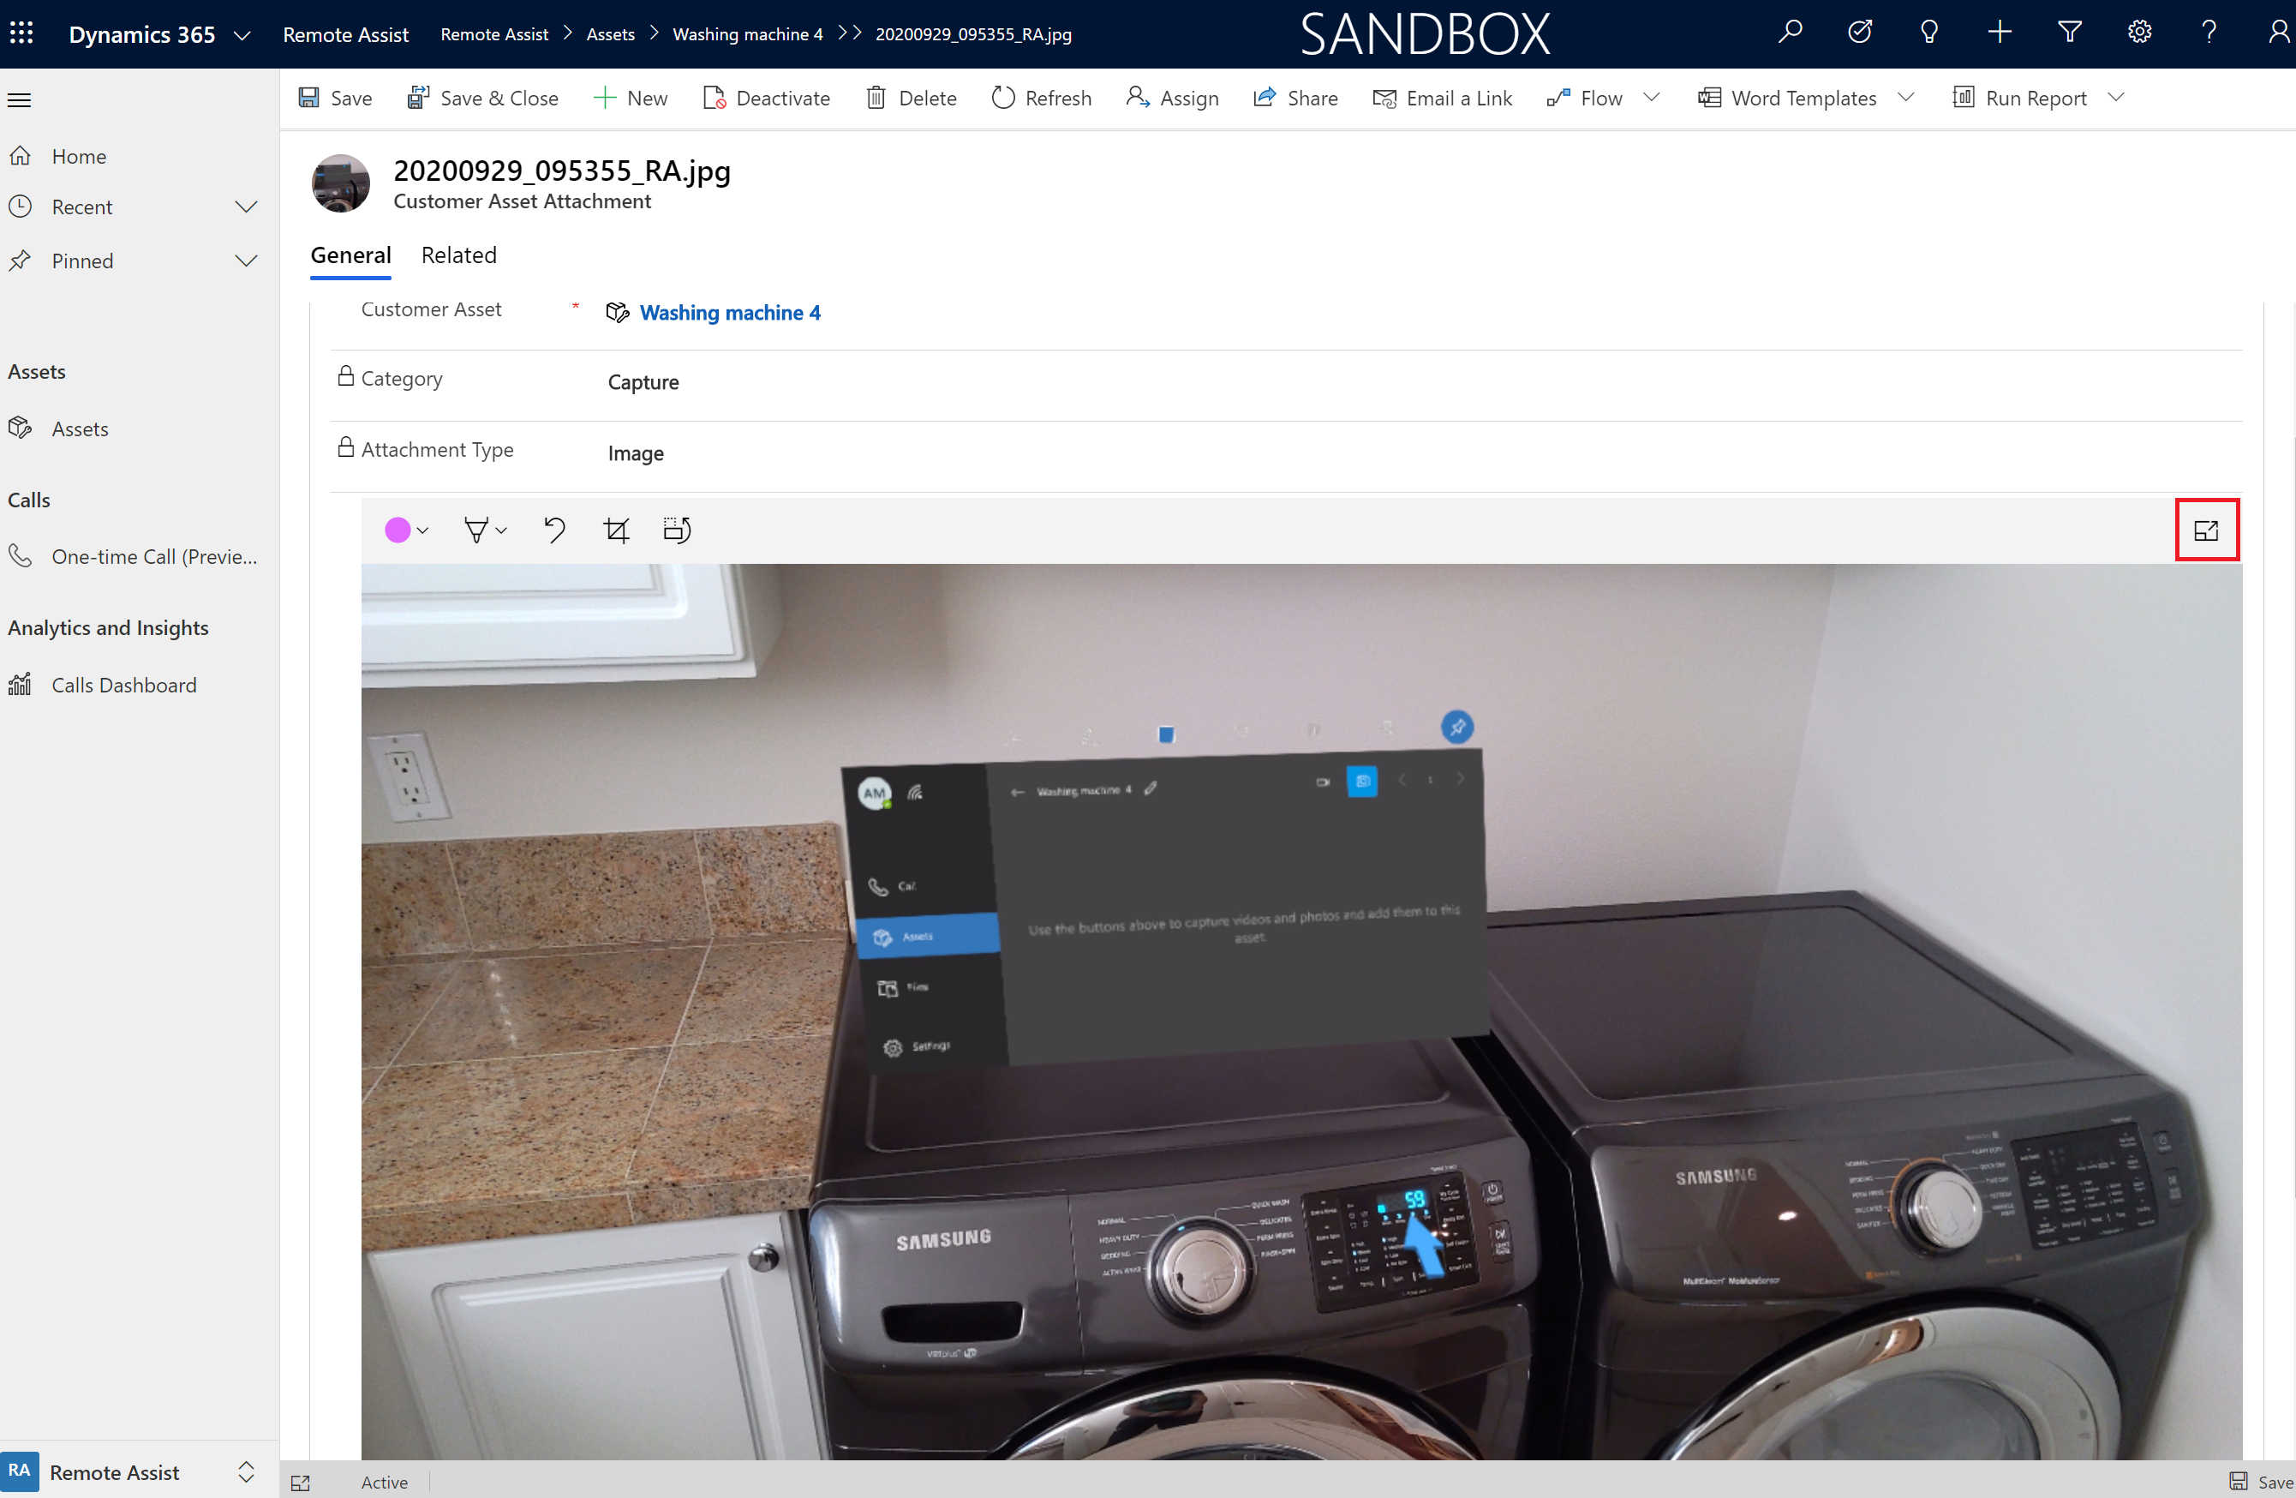The height and width of the screenshot is (1498, 2296).
Task: Select the search icon in top navigation
Action: tap(1791, 33)
